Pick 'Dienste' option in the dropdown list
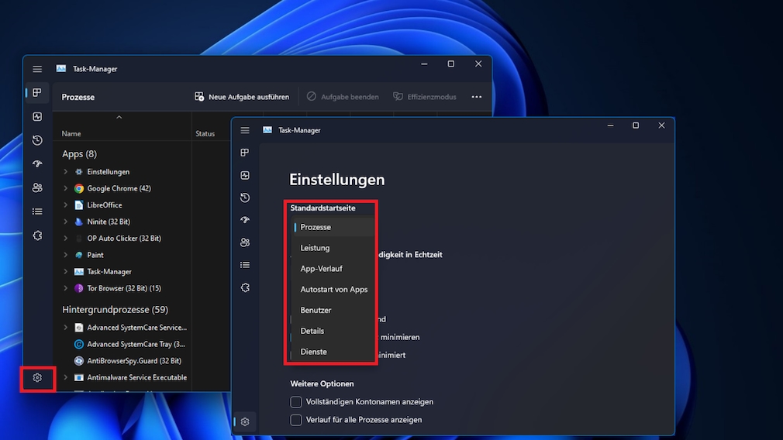This screenshot has height=440, width=783. click(313, 352)
